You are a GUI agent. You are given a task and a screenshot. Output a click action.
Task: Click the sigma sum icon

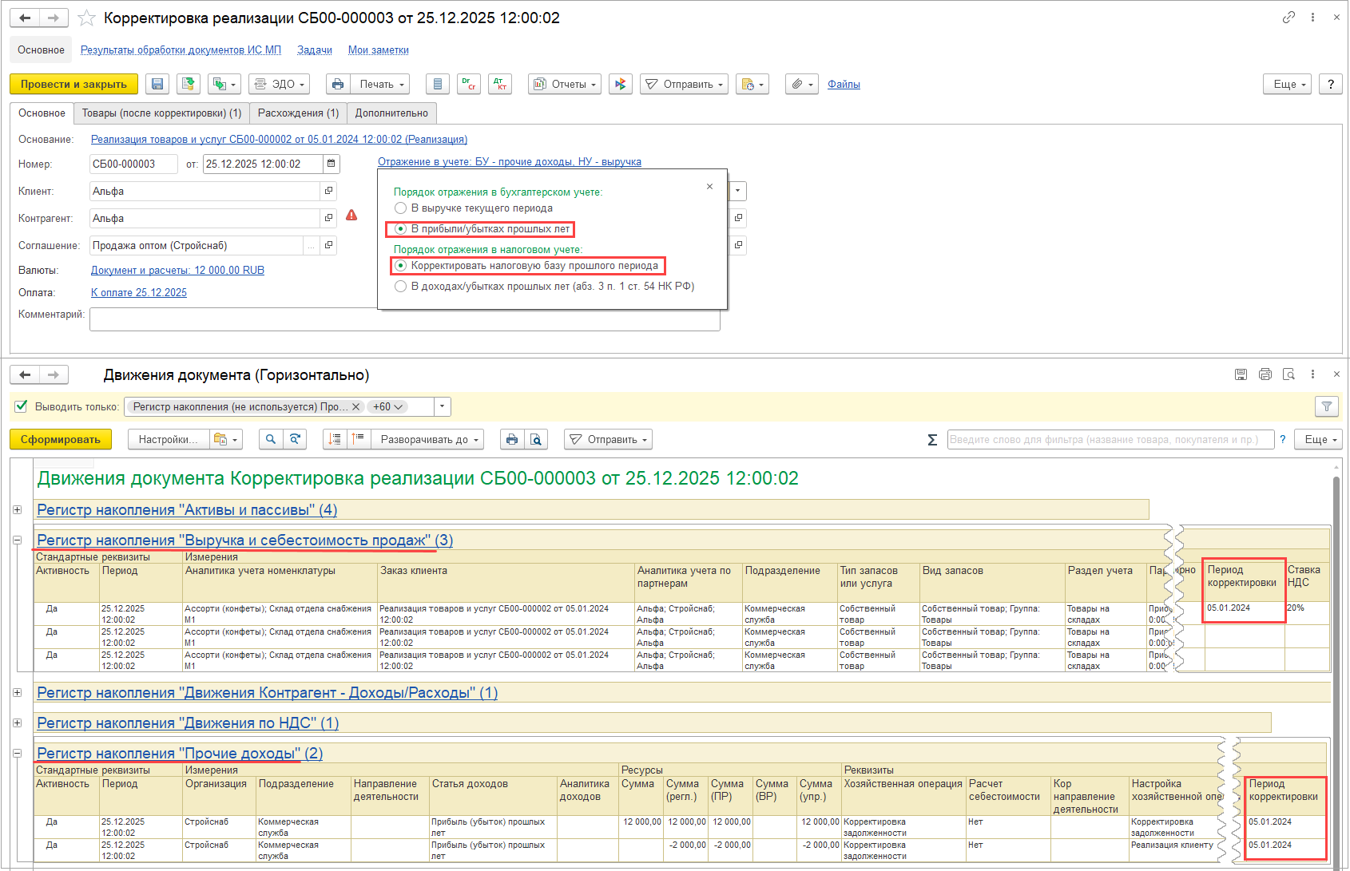pos(931,440)
